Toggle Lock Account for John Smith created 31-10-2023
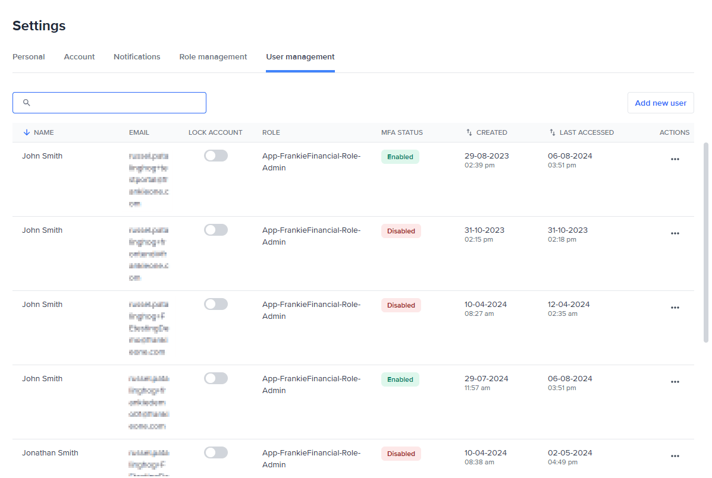The image size is (712, 478). click(215, 229)
